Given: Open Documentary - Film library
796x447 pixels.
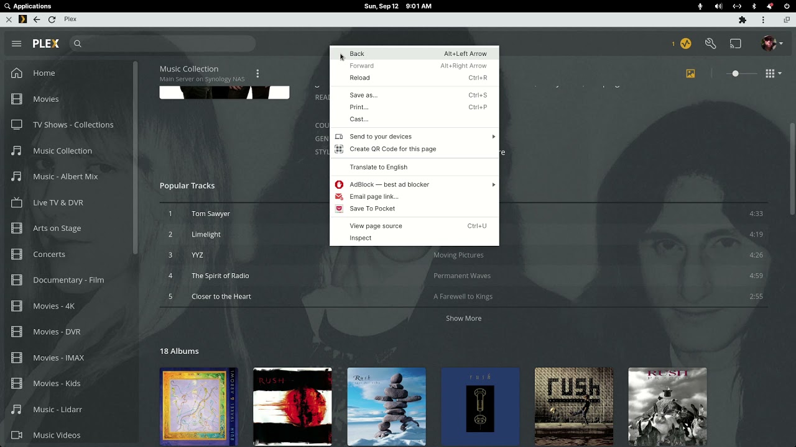Looking at the screenshot, I should (68, 280).
